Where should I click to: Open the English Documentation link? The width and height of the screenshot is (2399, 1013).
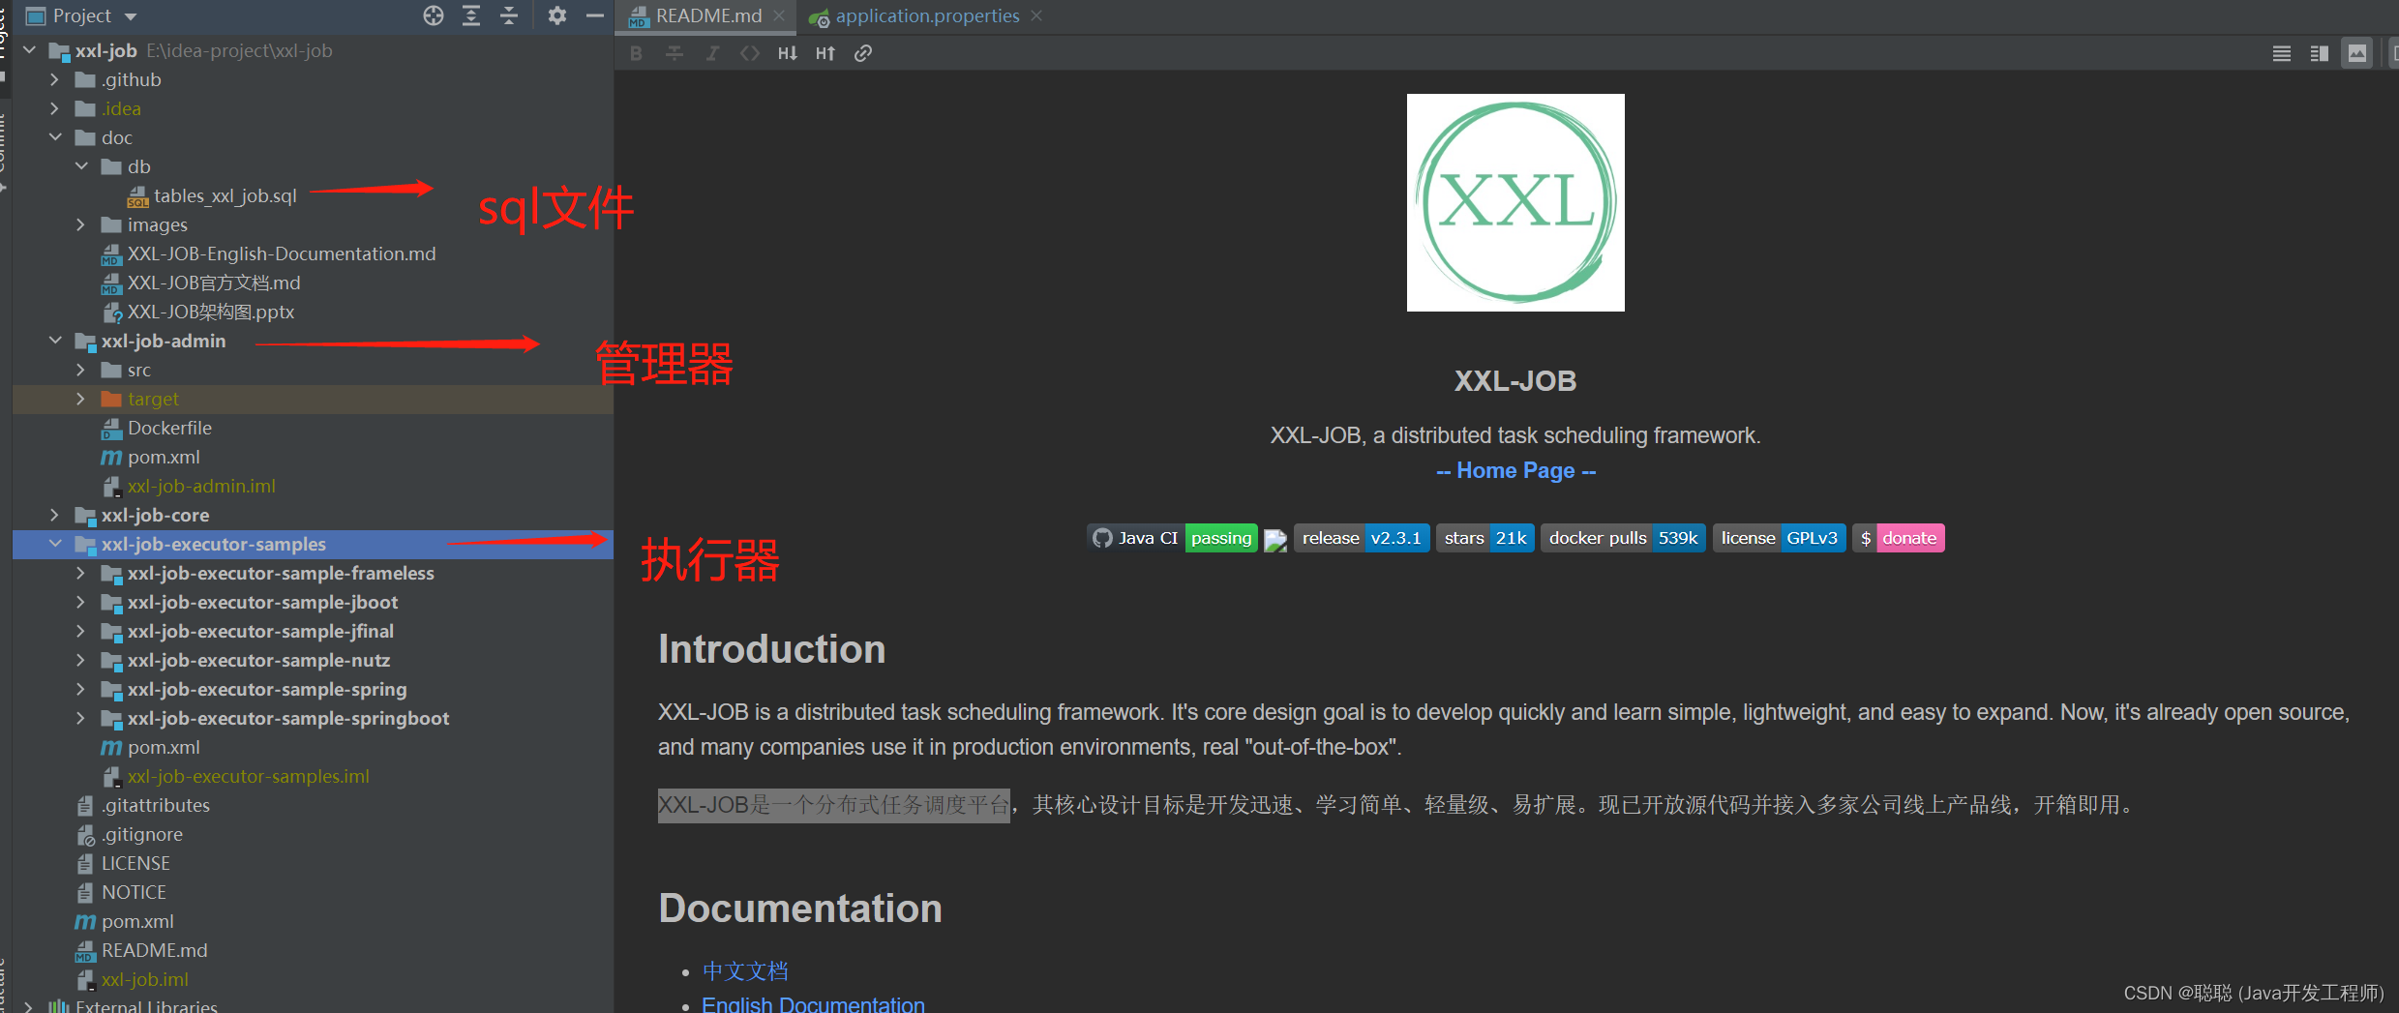(x=812, y=1004)
